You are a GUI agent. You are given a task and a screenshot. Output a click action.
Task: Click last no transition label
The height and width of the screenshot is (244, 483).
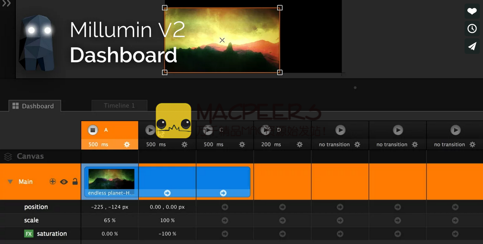(449, 144)
